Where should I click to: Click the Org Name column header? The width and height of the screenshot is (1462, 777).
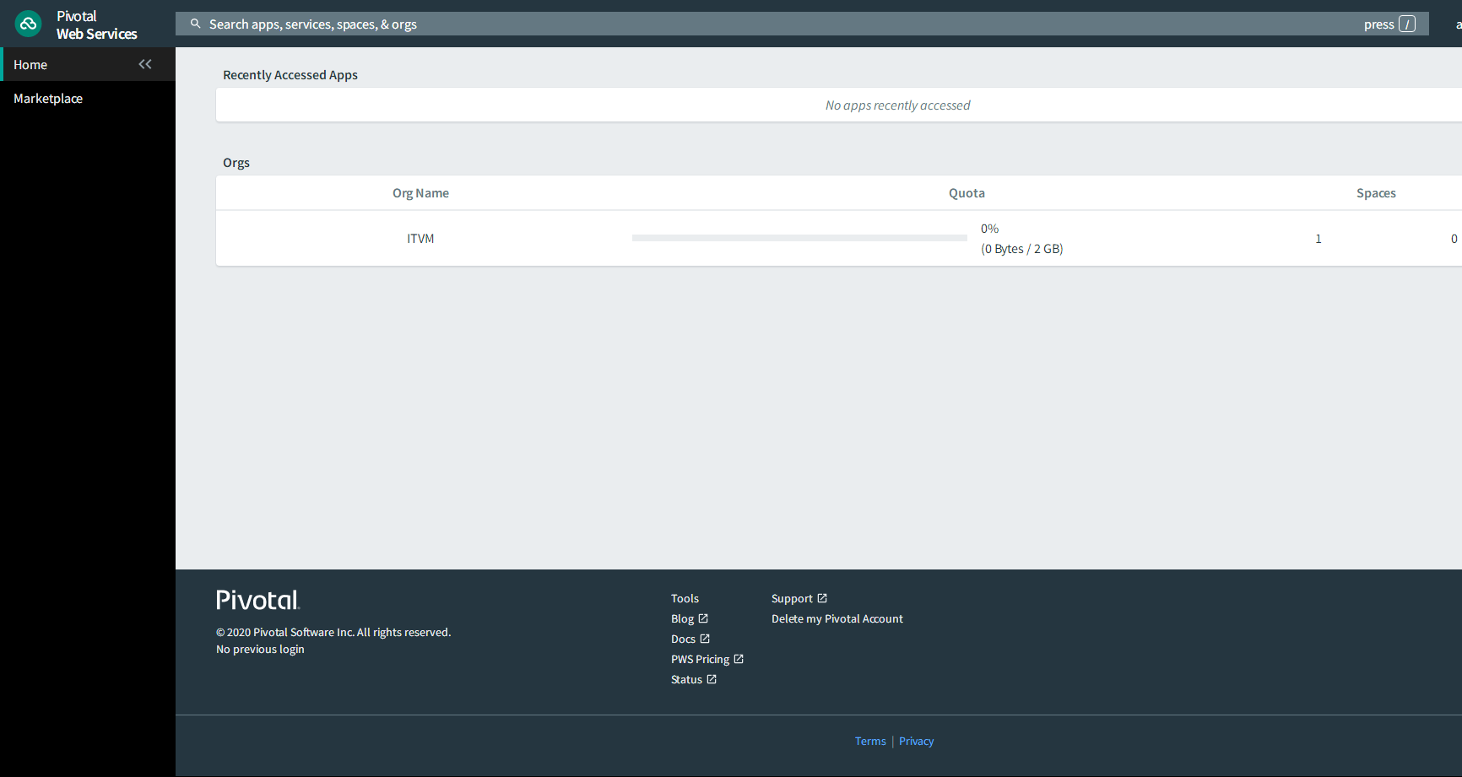coord(420,193)
